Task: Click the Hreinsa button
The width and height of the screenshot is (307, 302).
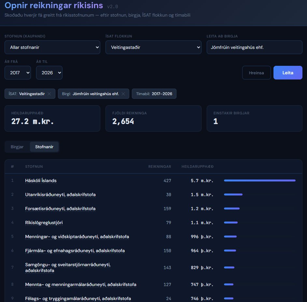Action: coord(256,73)
